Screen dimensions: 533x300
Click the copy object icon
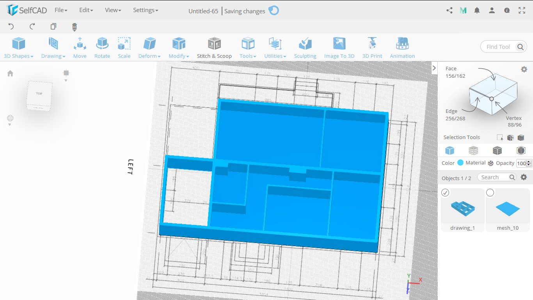pyautogui.click(x=53, y=27)
